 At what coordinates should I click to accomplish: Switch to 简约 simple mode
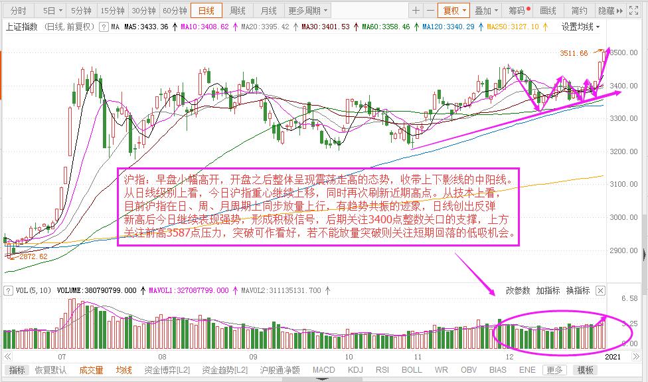579,11
